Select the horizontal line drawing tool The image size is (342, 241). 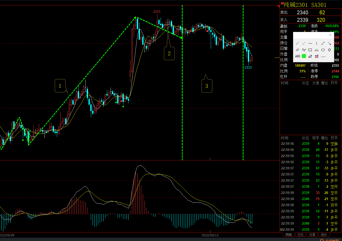click(x=310, y=43)
